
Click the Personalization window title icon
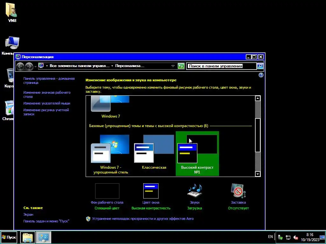click(18, 57)
